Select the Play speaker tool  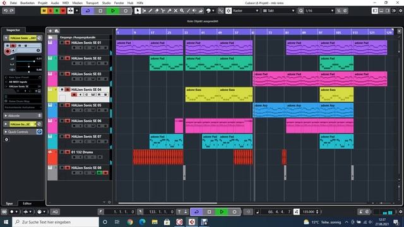coord(194,11)
